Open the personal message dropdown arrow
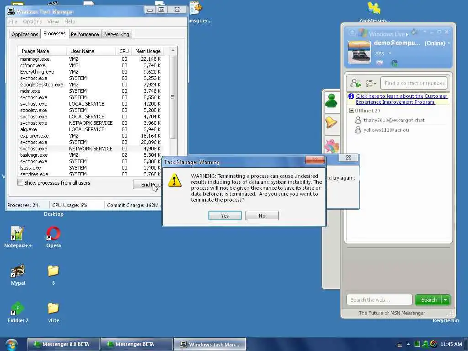 pyautogui.click(x=389, y=53)
